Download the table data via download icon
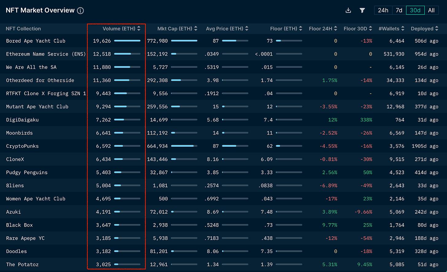Screen dimensions: 447x272 pos(348,10)
